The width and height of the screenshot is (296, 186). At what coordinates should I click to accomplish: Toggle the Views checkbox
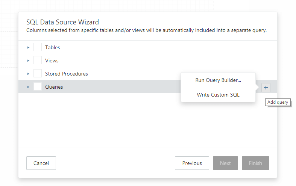point(38,60)
